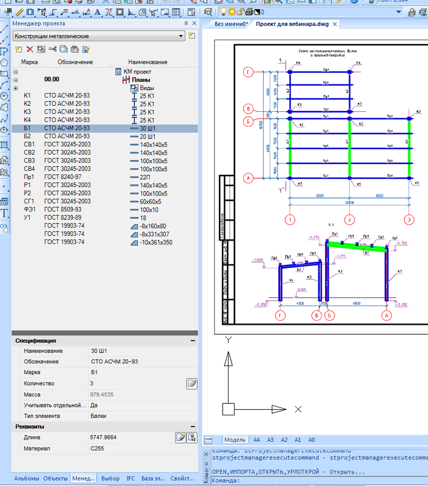428x486 pixels.
Task: Select the red slope triangle tool
Action: coord(131,12)
